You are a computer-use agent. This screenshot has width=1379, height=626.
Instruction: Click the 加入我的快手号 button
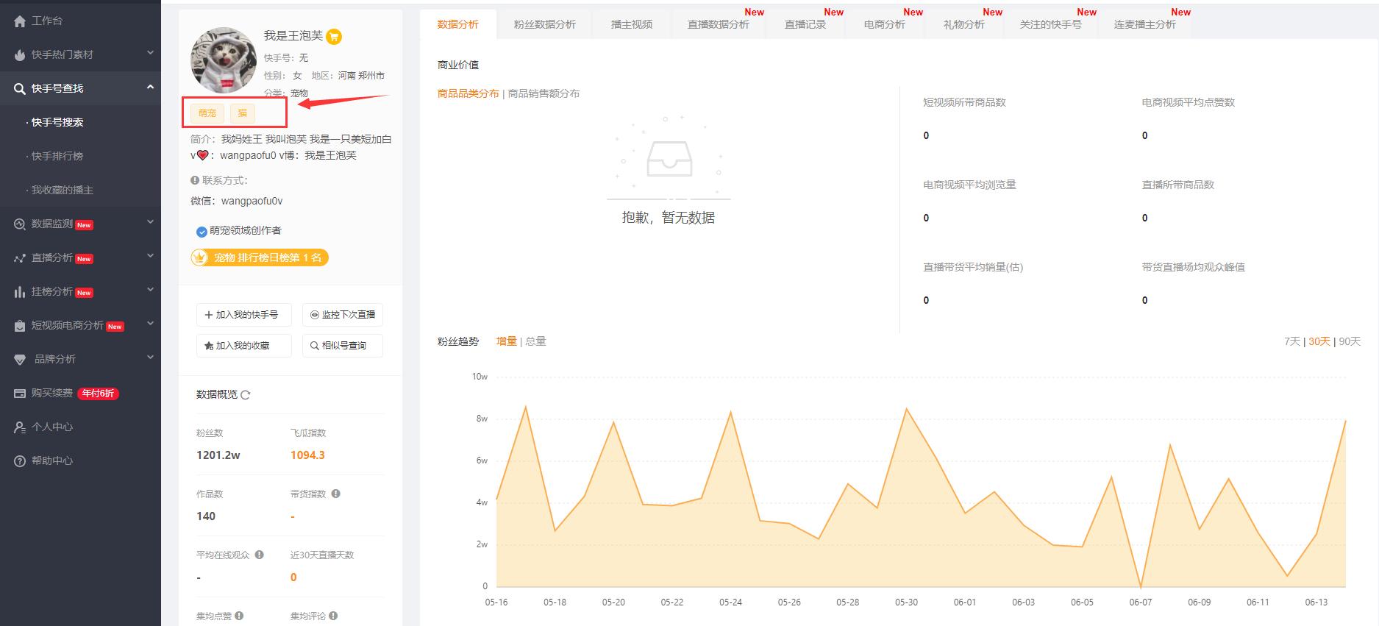tap(244, 315)
